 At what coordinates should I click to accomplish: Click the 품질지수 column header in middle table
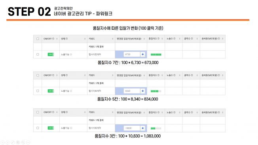(154, 75)
